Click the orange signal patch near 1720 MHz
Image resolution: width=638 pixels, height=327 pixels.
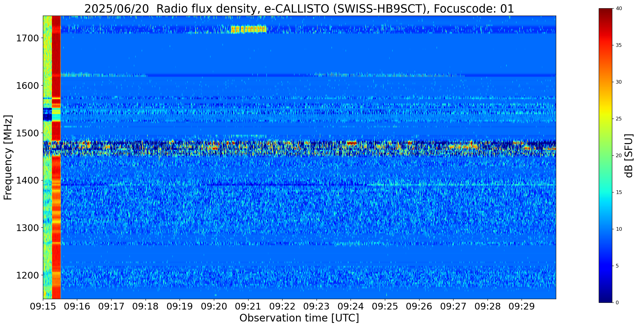pos(249,29)
